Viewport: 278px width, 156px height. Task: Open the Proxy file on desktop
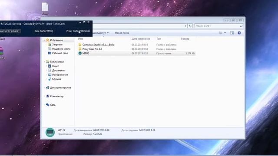[x=45, y=9]
